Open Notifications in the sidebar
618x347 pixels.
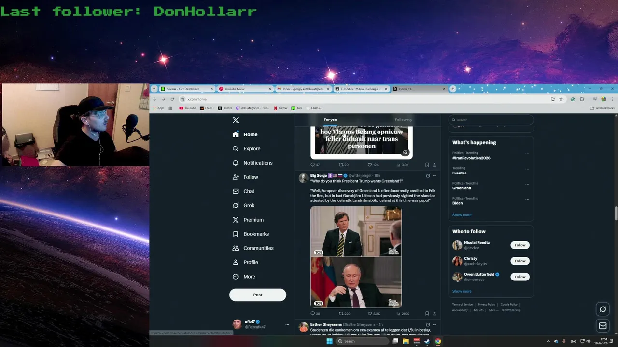coord(253,163)
